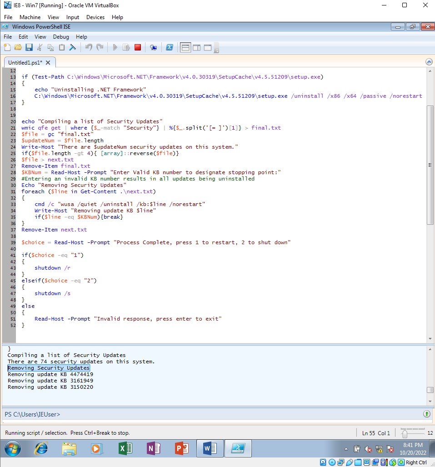Click the script pane scroll down arrow
Viewport: 435px width, 467px height.
tap(430, 339)
